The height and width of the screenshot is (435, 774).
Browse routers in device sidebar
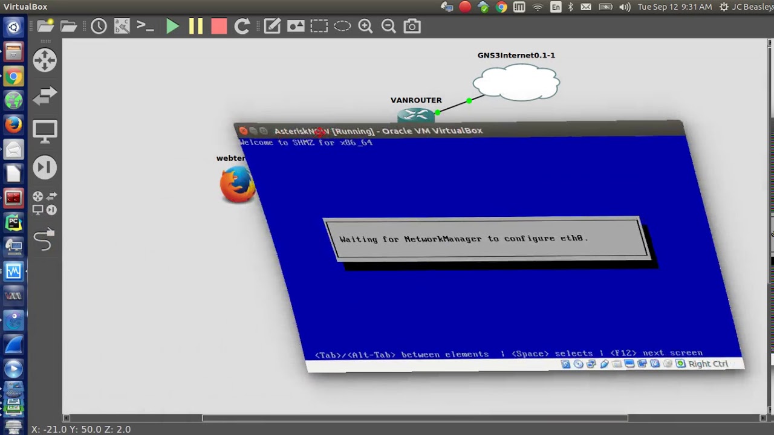click(x=45, y=60)
